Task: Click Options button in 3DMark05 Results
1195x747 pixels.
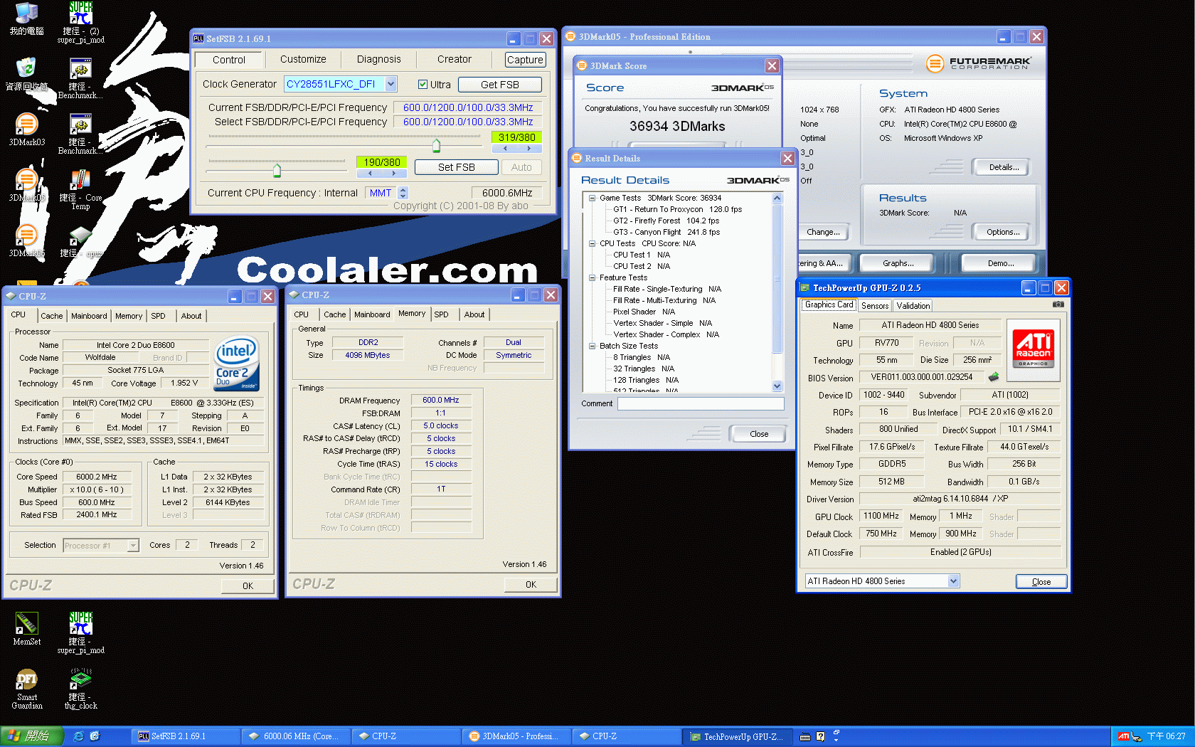Action: pos(1002,232)
